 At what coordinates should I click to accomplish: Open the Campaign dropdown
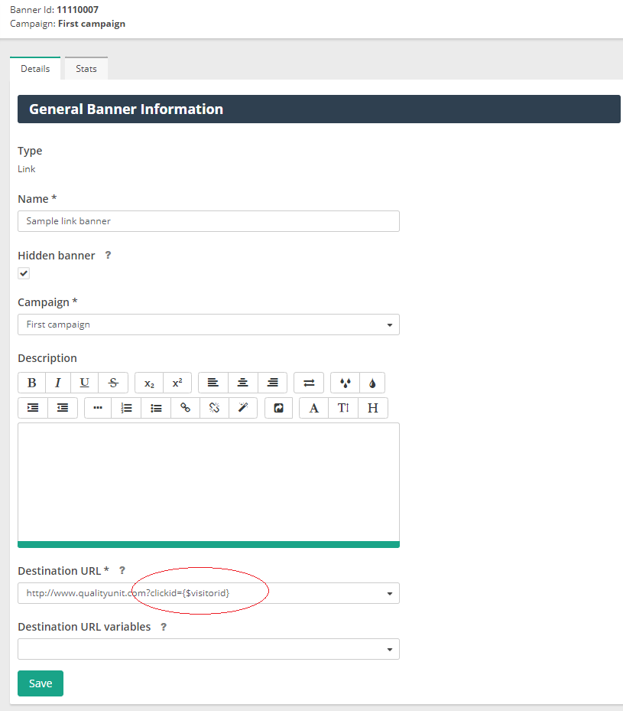[389, 325]
